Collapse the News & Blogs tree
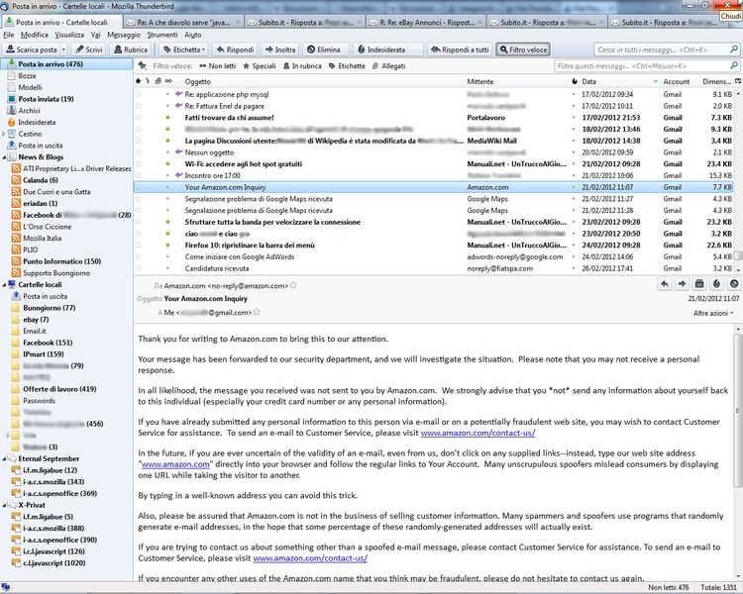 (4, 156)
